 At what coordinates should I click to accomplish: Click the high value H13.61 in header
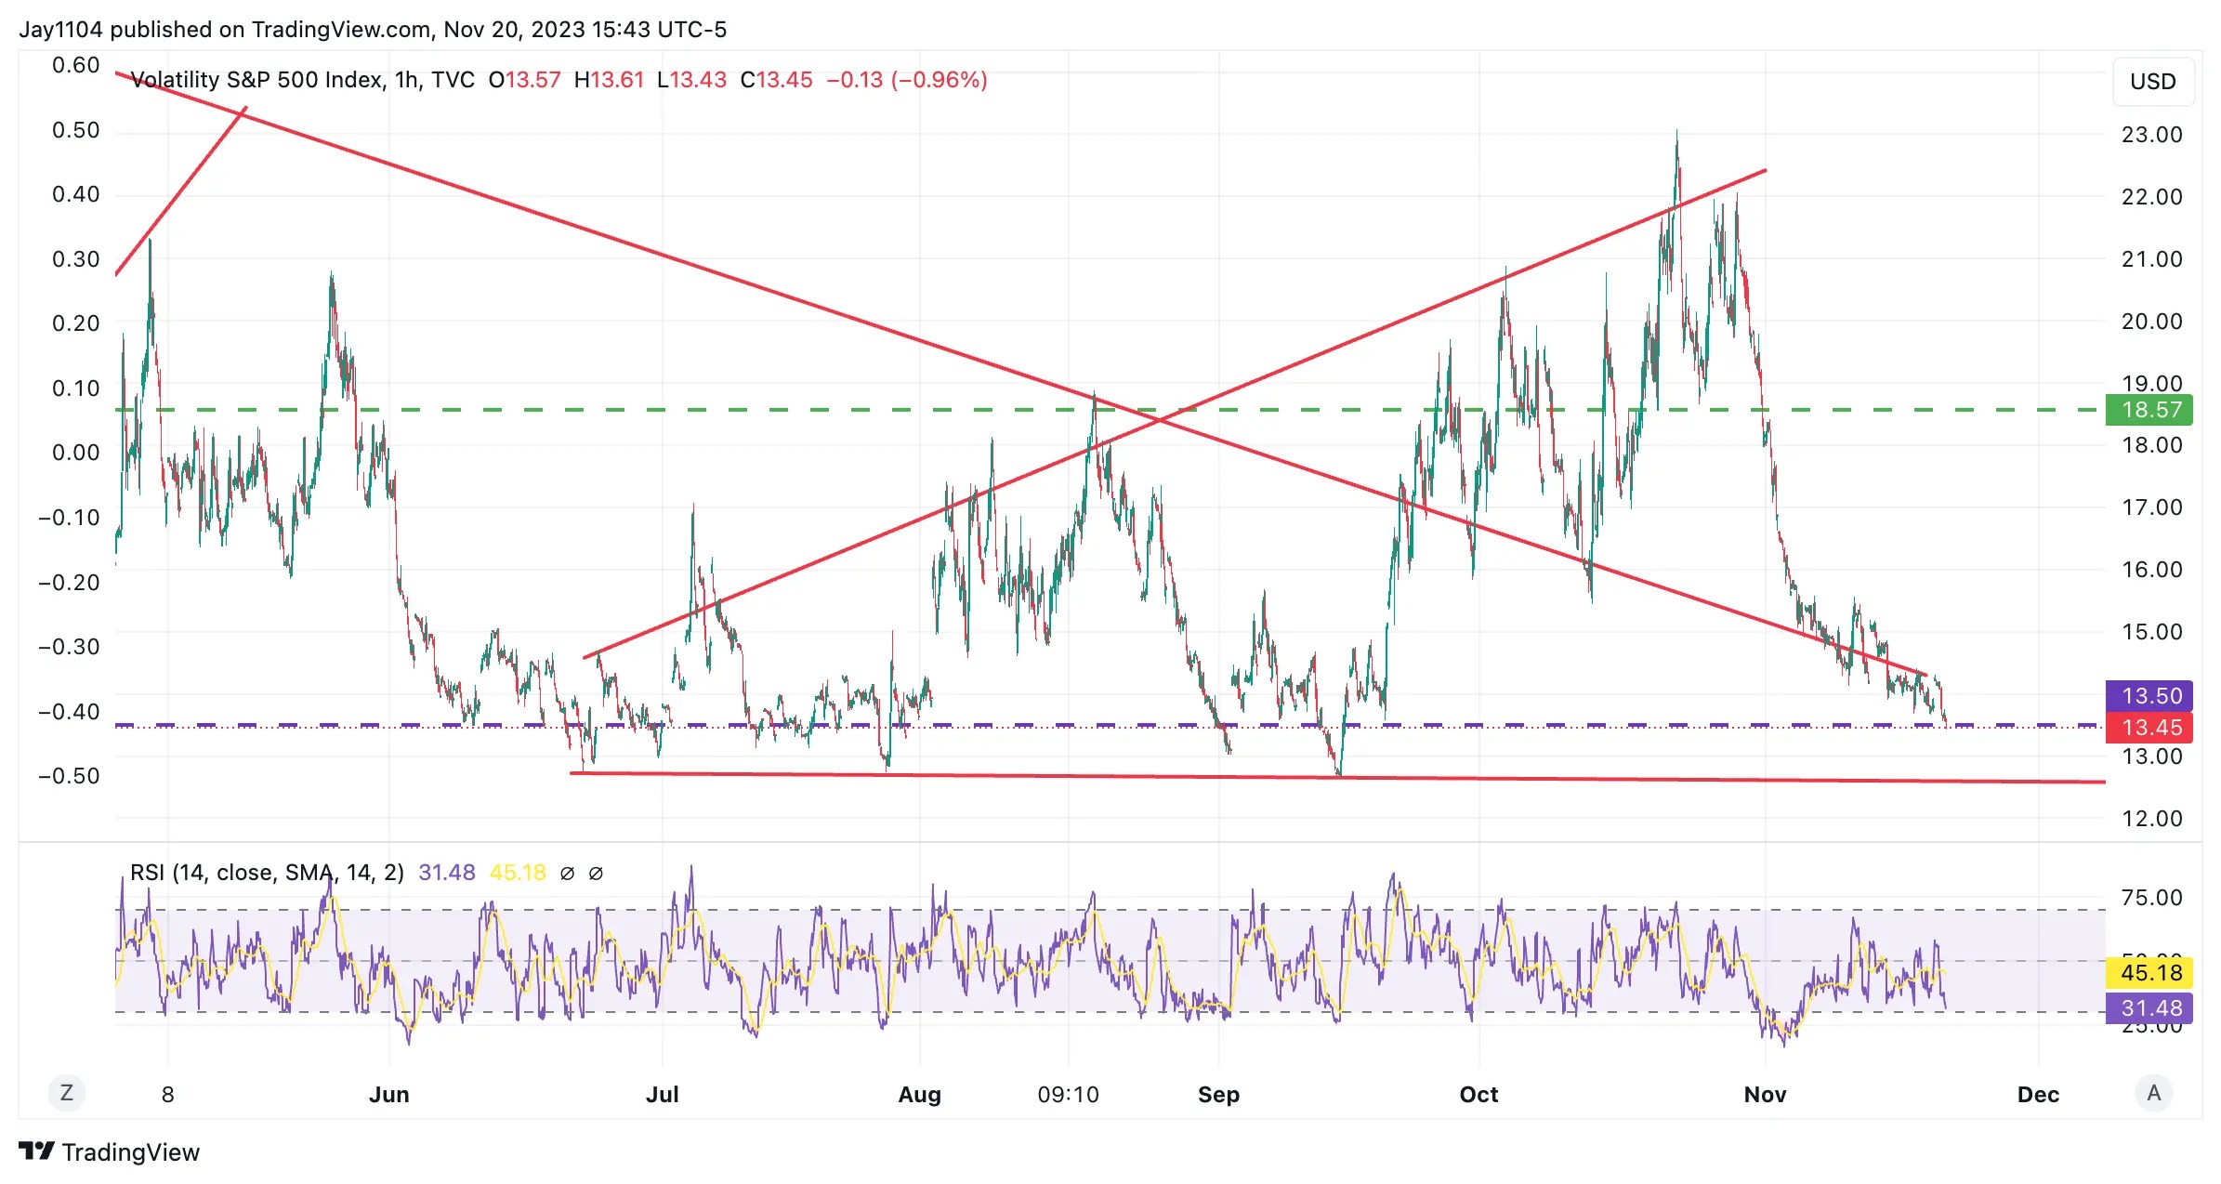pyautogui.click(x=609, y=80)
